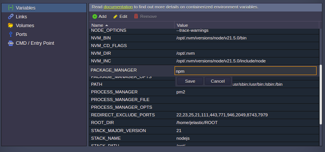325x152 pixels.
Task: Click the Ports USB icon
Action: coord(11,34)
